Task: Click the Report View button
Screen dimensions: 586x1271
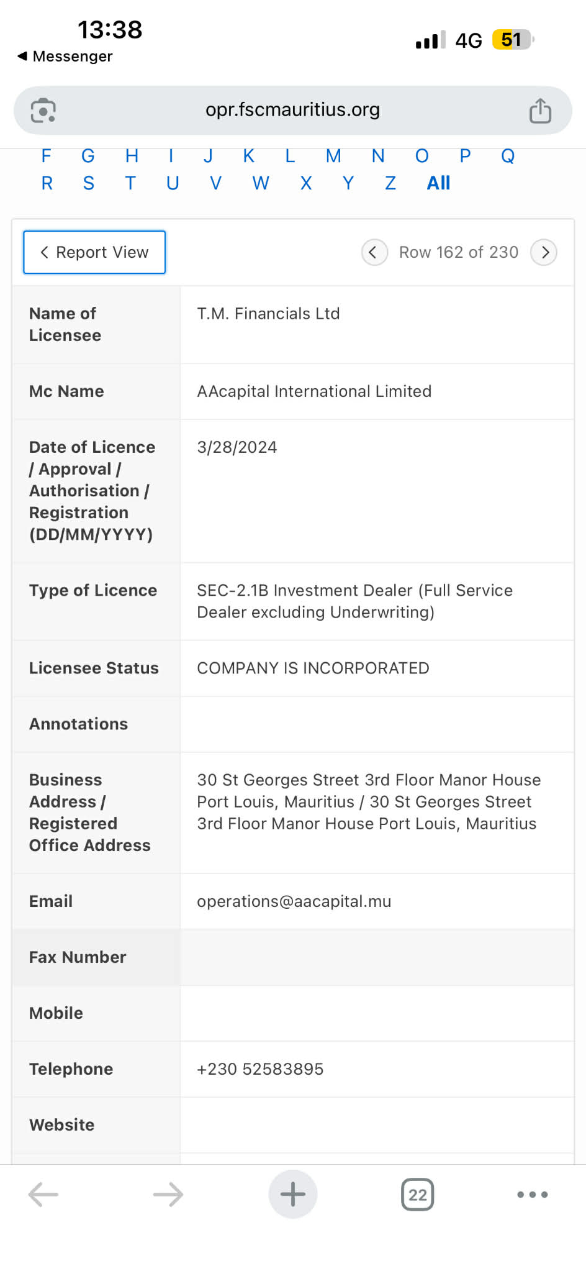Action: (x=94, y=252)
